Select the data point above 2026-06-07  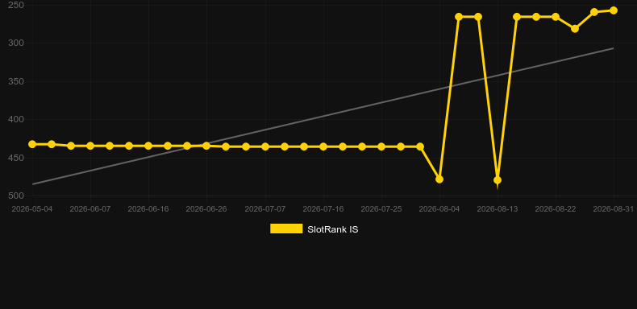point(90,146)
